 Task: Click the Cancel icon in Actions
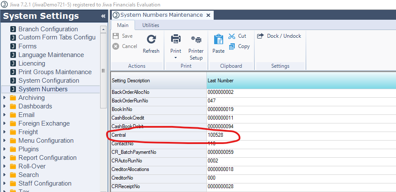point(116,46)
